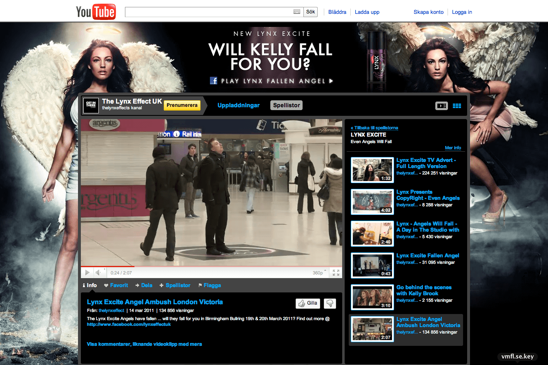548x365 pixels.
Task: Click the Get In There channel avatar
Action: pos(91,106)
